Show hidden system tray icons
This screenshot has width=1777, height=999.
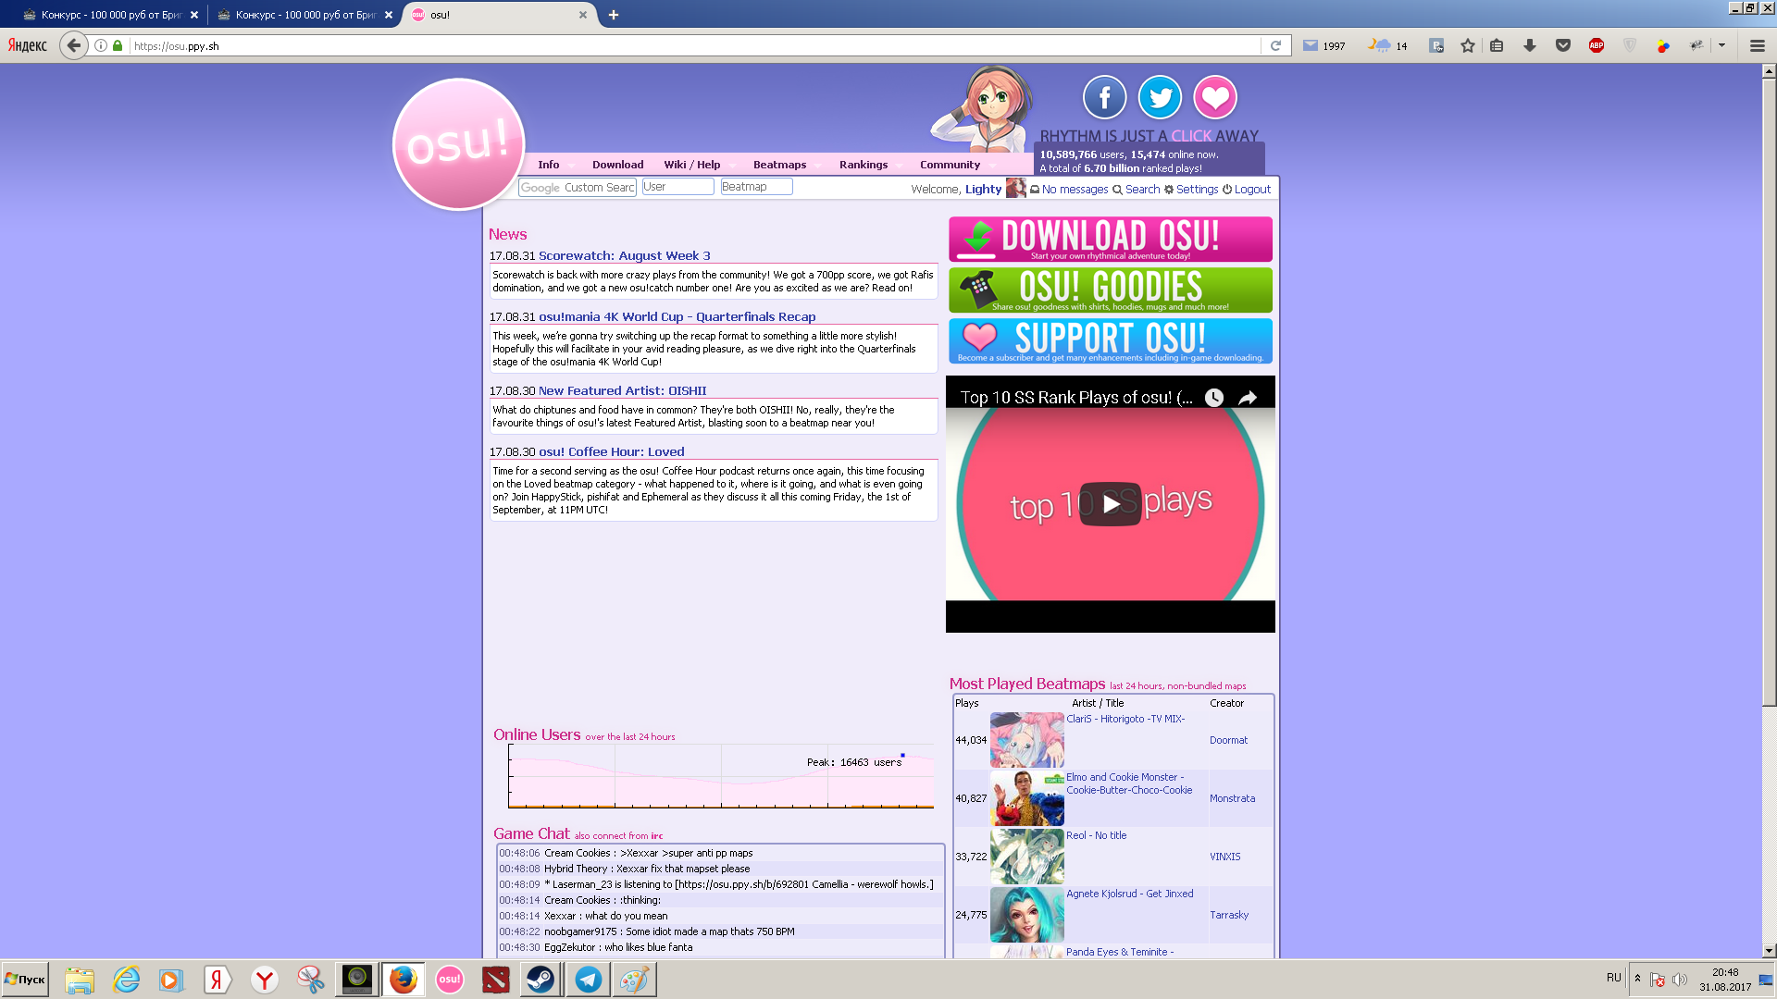tap(1637, 979)
